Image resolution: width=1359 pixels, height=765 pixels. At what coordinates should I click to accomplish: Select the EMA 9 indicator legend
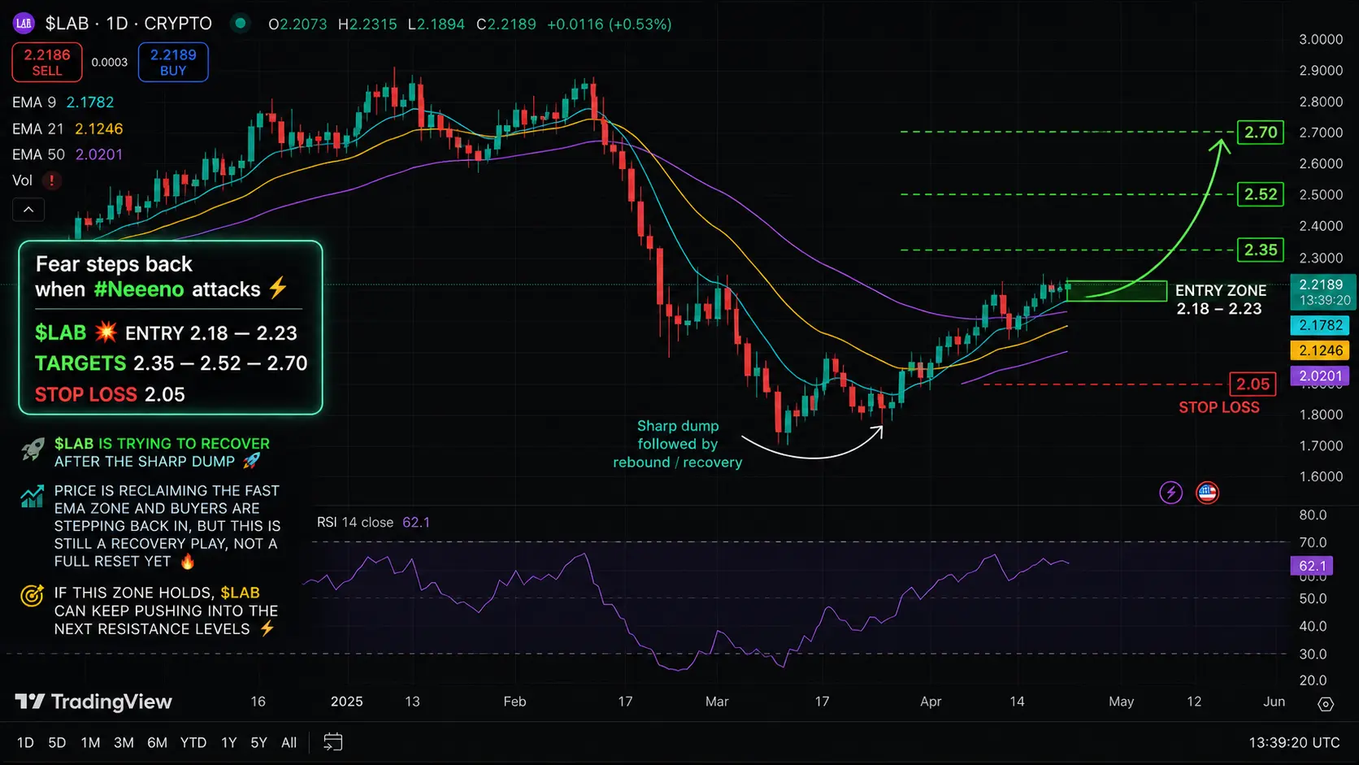click(63, 102)
